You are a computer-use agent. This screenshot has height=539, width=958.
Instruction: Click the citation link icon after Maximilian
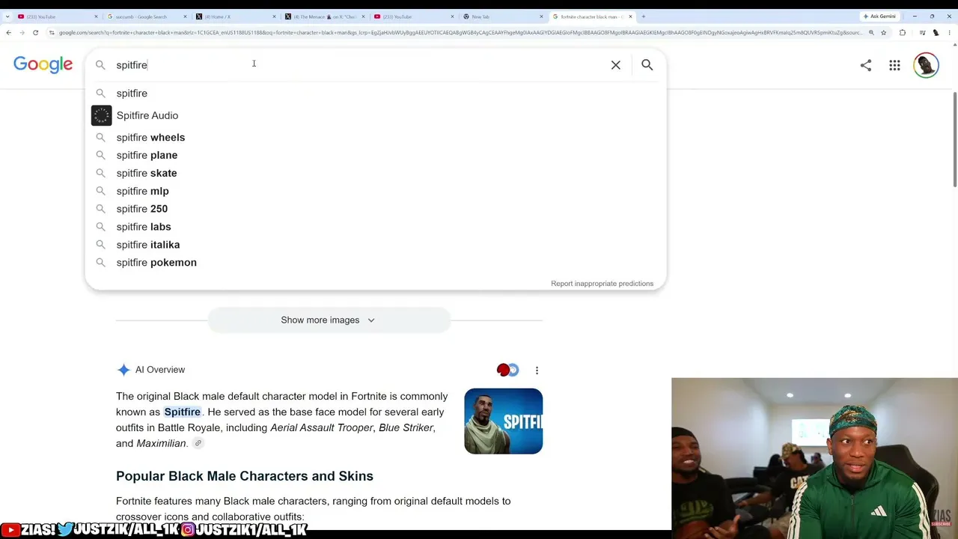click(x=198, y=443)
